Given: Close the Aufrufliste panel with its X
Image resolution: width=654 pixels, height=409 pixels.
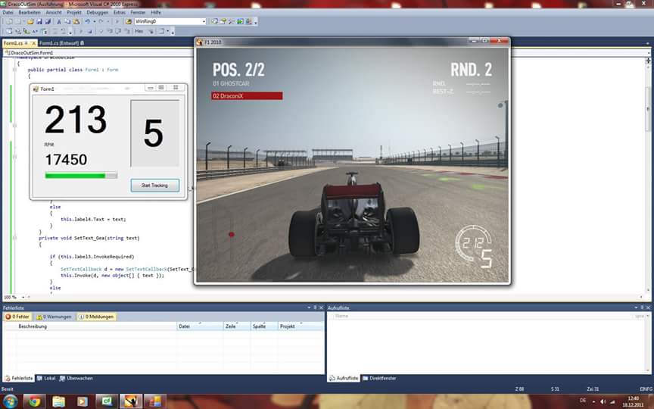Looking at the screenshot, I should coord(648,308).
